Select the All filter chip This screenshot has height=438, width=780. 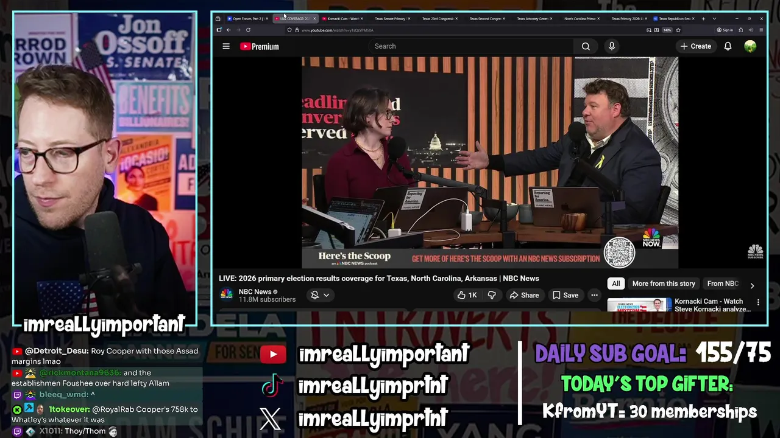coord(616,283)
